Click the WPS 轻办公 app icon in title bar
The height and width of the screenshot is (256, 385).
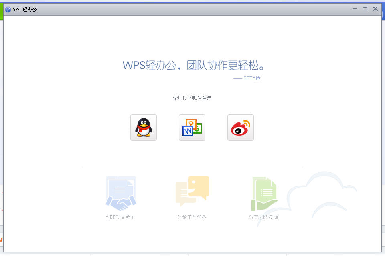8,9
